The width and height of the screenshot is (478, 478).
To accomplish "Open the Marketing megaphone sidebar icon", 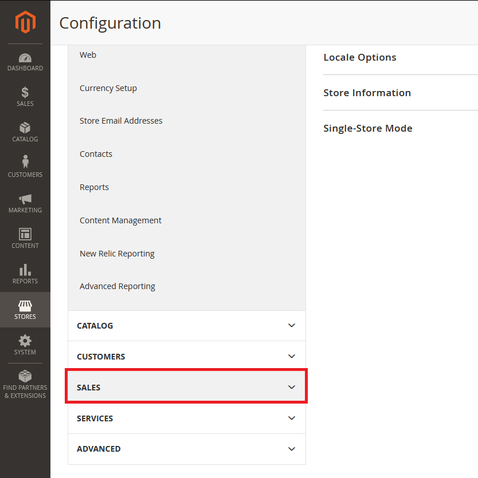I will tap(25, 199).
